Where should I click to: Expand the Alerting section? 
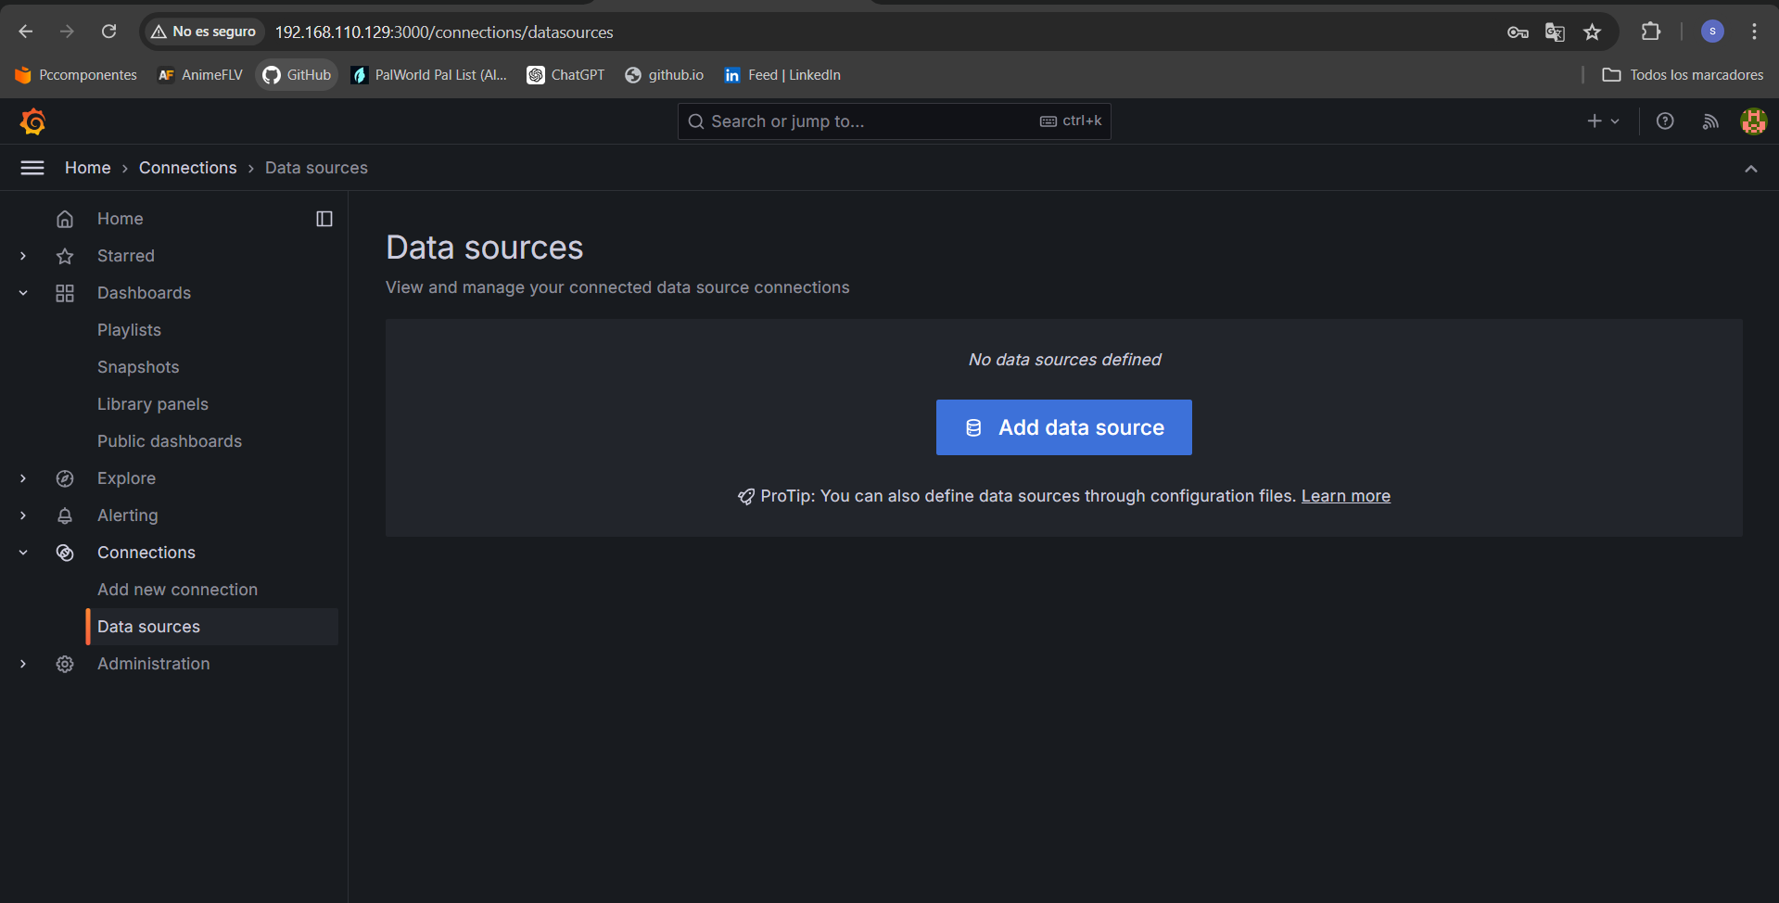click(x=22, y=515)
